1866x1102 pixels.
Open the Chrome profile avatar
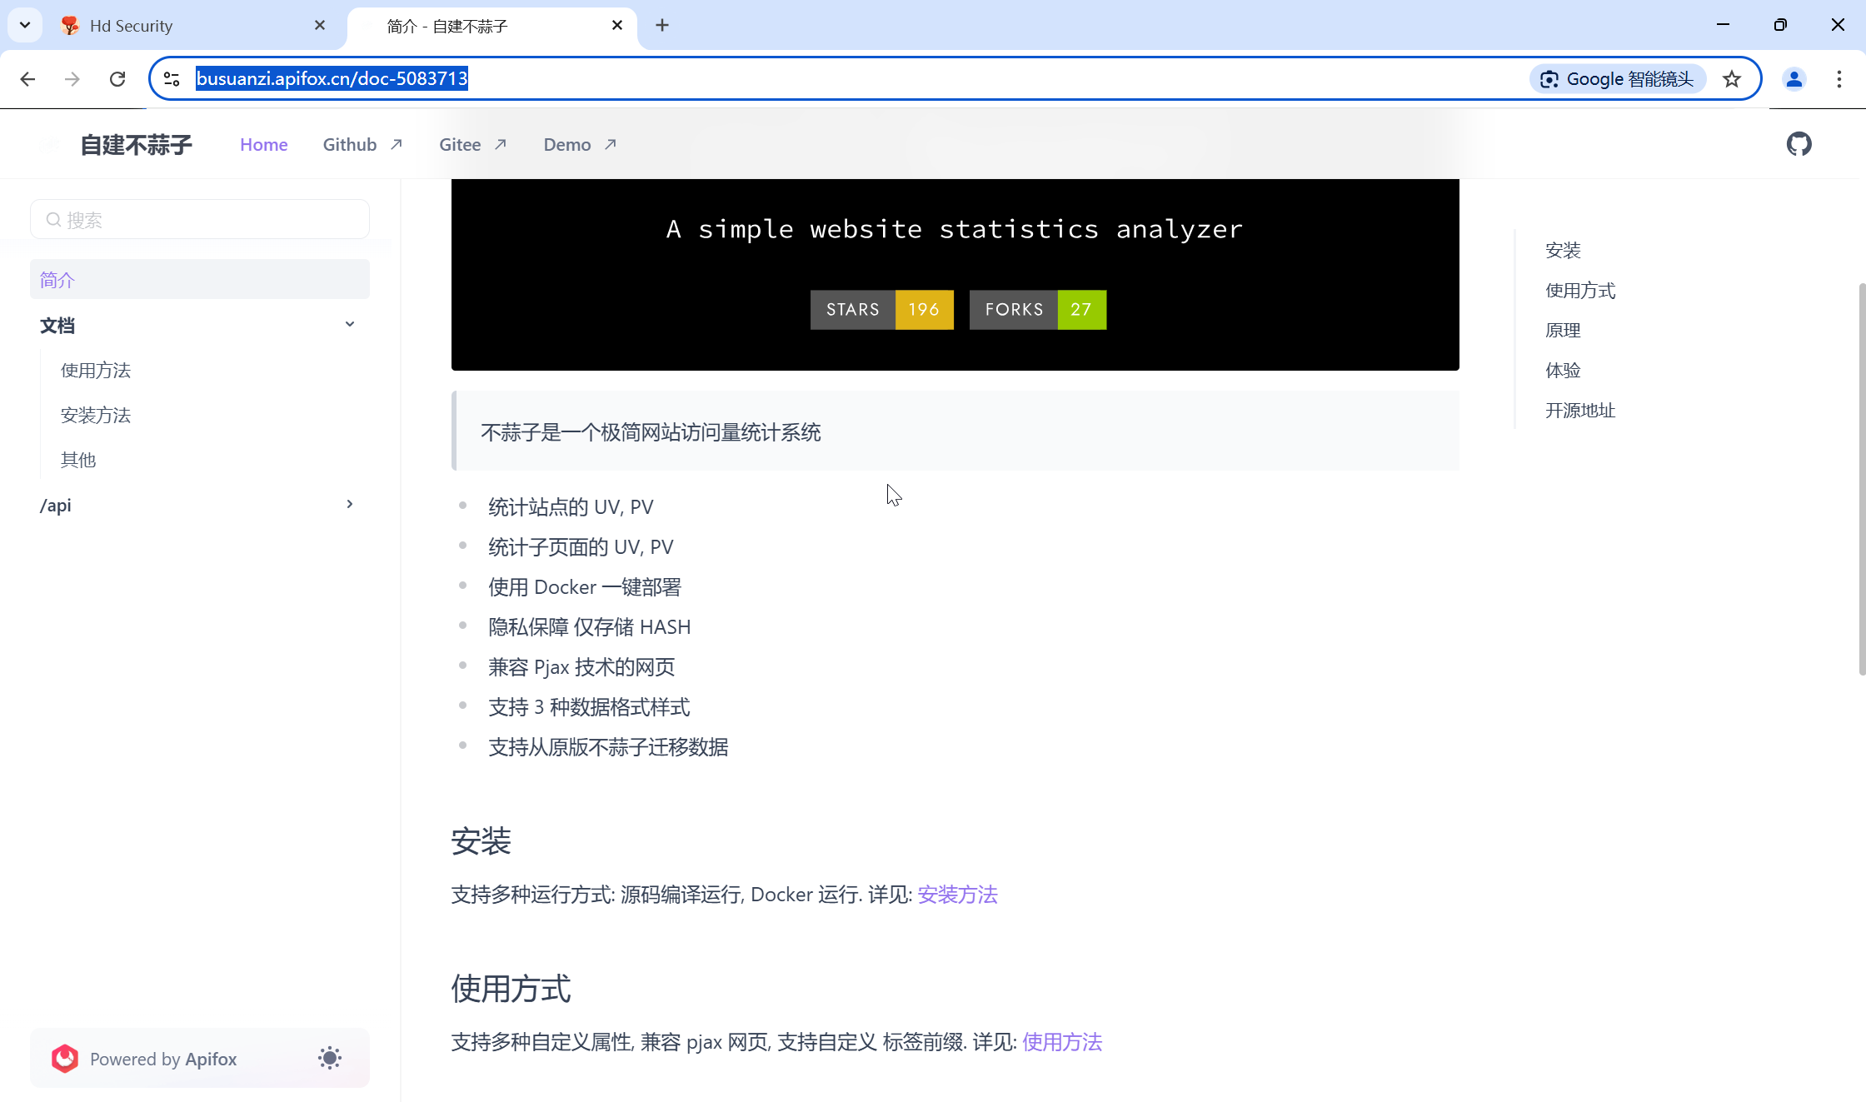[x=1794, y=79]
